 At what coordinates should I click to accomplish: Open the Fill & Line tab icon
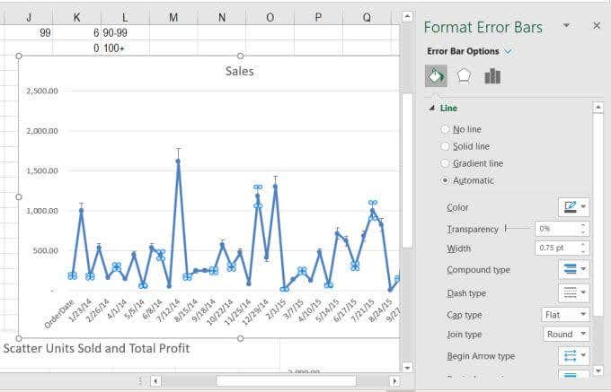coord(435,76)
